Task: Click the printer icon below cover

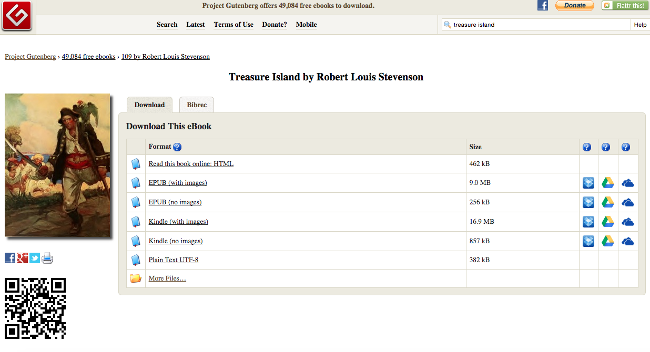Action: (x=47, y=258)
